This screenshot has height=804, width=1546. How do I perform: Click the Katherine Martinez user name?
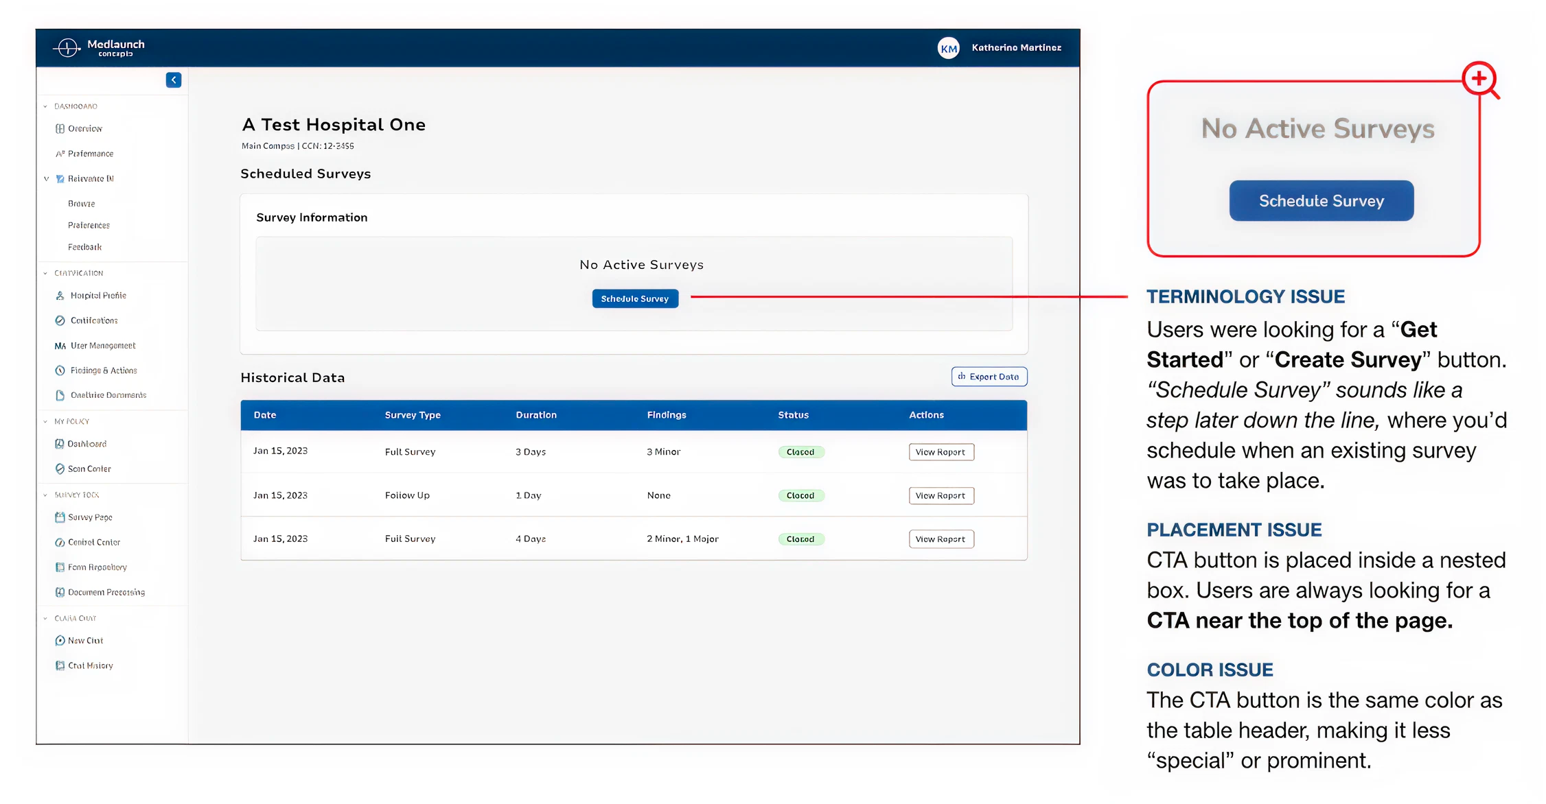tap(1017, 48)
